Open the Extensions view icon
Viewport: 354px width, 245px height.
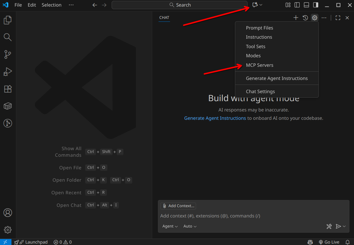(x=7, y=89)
